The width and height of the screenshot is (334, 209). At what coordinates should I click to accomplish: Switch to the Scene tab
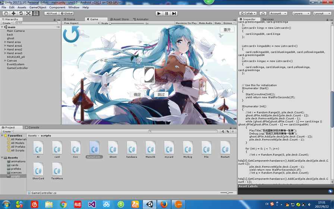[x=69, y=19]
